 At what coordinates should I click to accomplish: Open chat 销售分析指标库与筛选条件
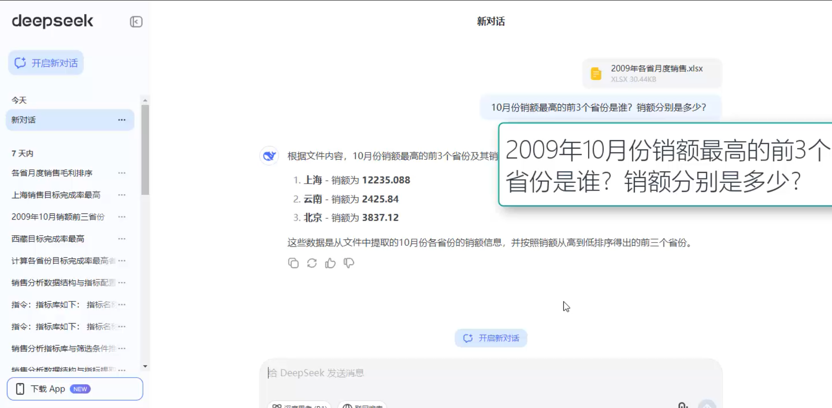click(63, 348)
